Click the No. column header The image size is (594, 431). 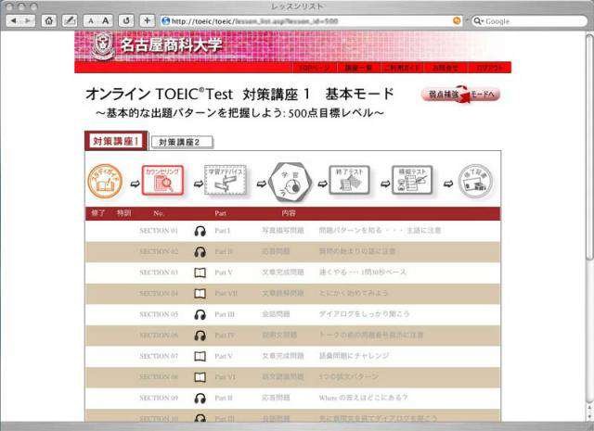[x=159, y=213]
